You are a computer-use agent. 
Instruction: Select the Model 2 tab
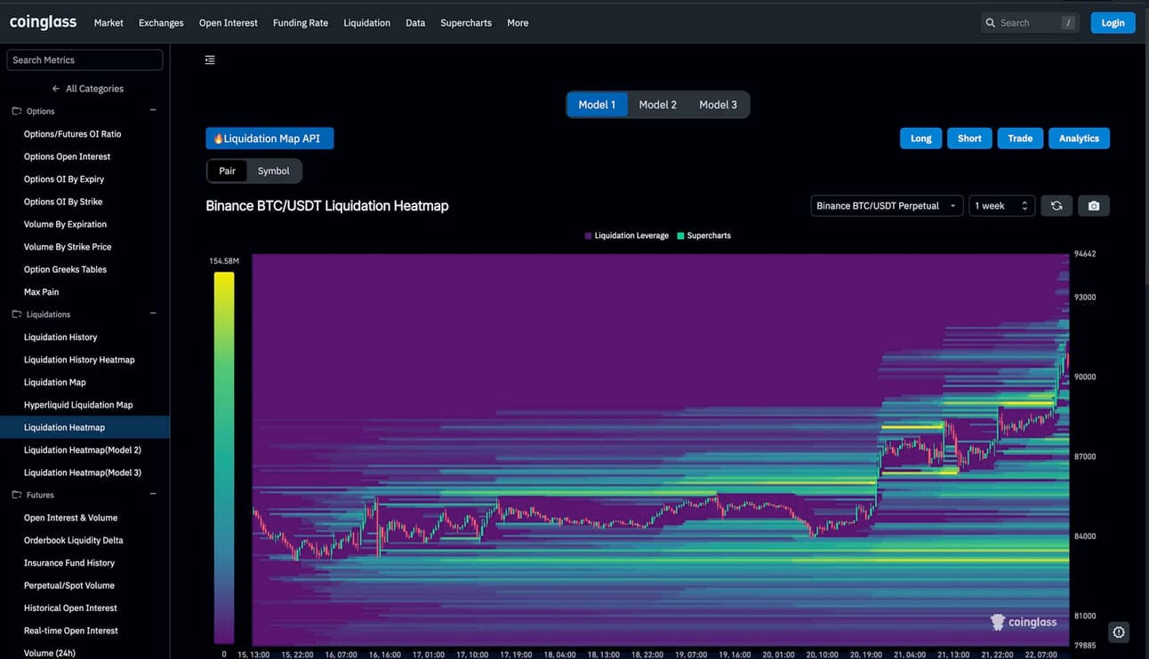coord(657,105)
